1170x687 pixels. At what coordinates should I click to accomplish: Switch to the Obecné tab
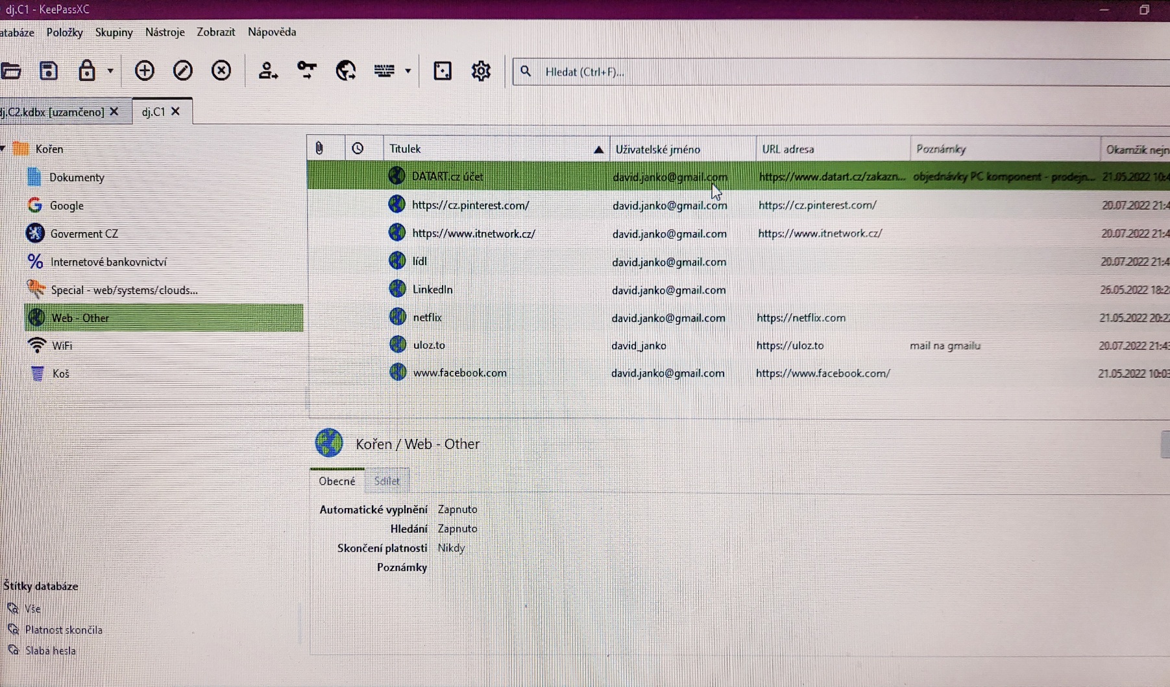[x=337, y=481]
